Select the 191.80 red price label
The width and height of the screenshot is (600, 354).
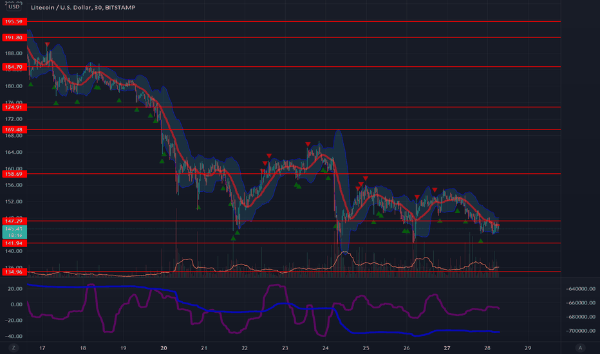pyautogui.click(x=14, y=37)
